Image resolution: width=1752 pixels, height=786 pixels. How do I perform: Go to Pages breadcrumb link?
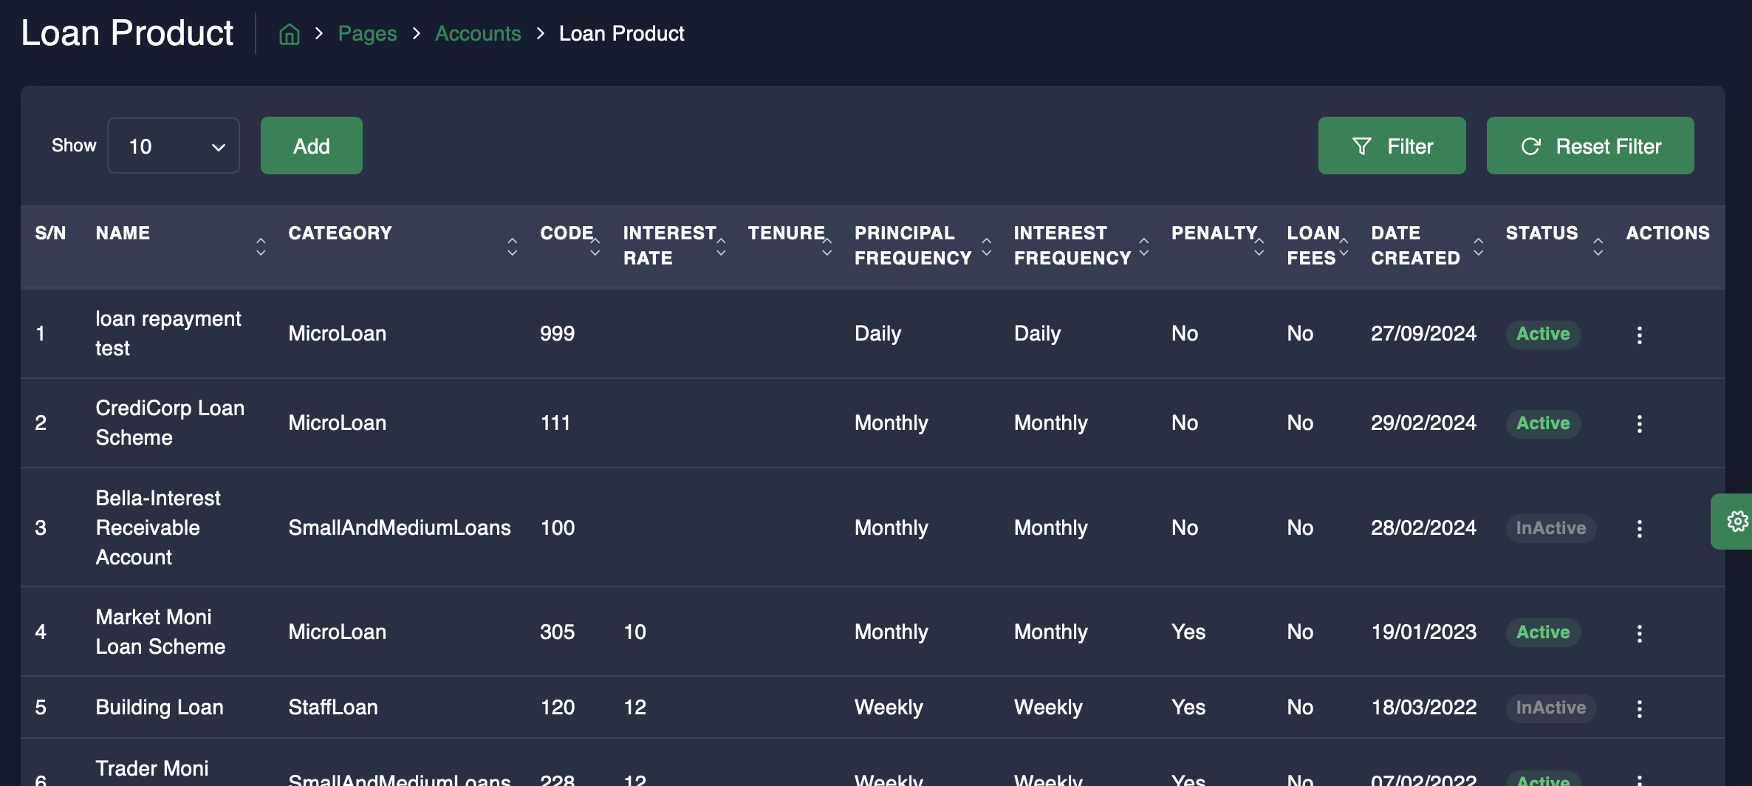coord(367,34)
